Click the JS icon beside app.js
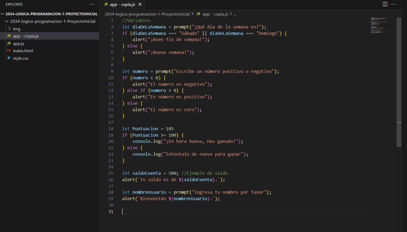 [9, 43]
